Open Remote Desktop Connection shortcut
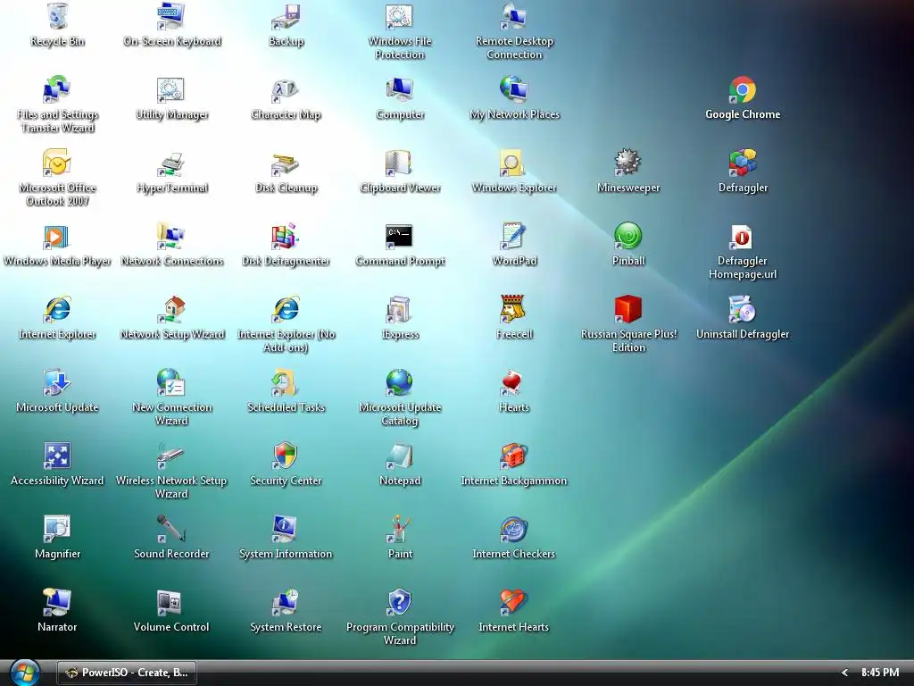 (x=514, y=16)
